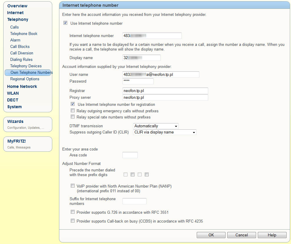291x244 pixels.
Task: Discard changes with the Cancel button
Action: (x=241, y=235)
